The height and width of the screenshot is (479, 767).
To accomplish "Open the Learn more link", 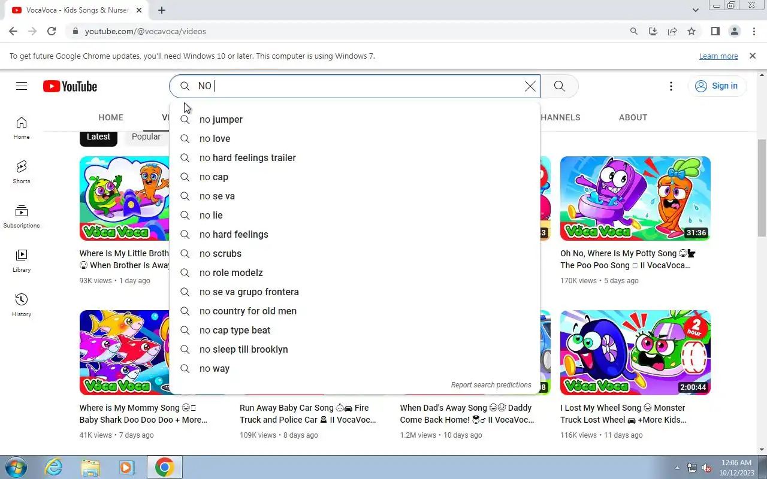I will tap(718, 56).
